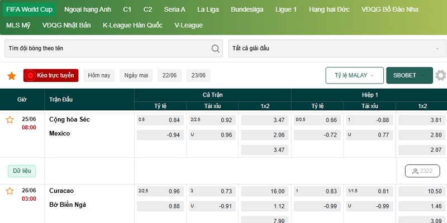The width and height of the screenshot is (447, 223).
Task: Switch to La Liga tab
Action: click(x=208, y=9)
